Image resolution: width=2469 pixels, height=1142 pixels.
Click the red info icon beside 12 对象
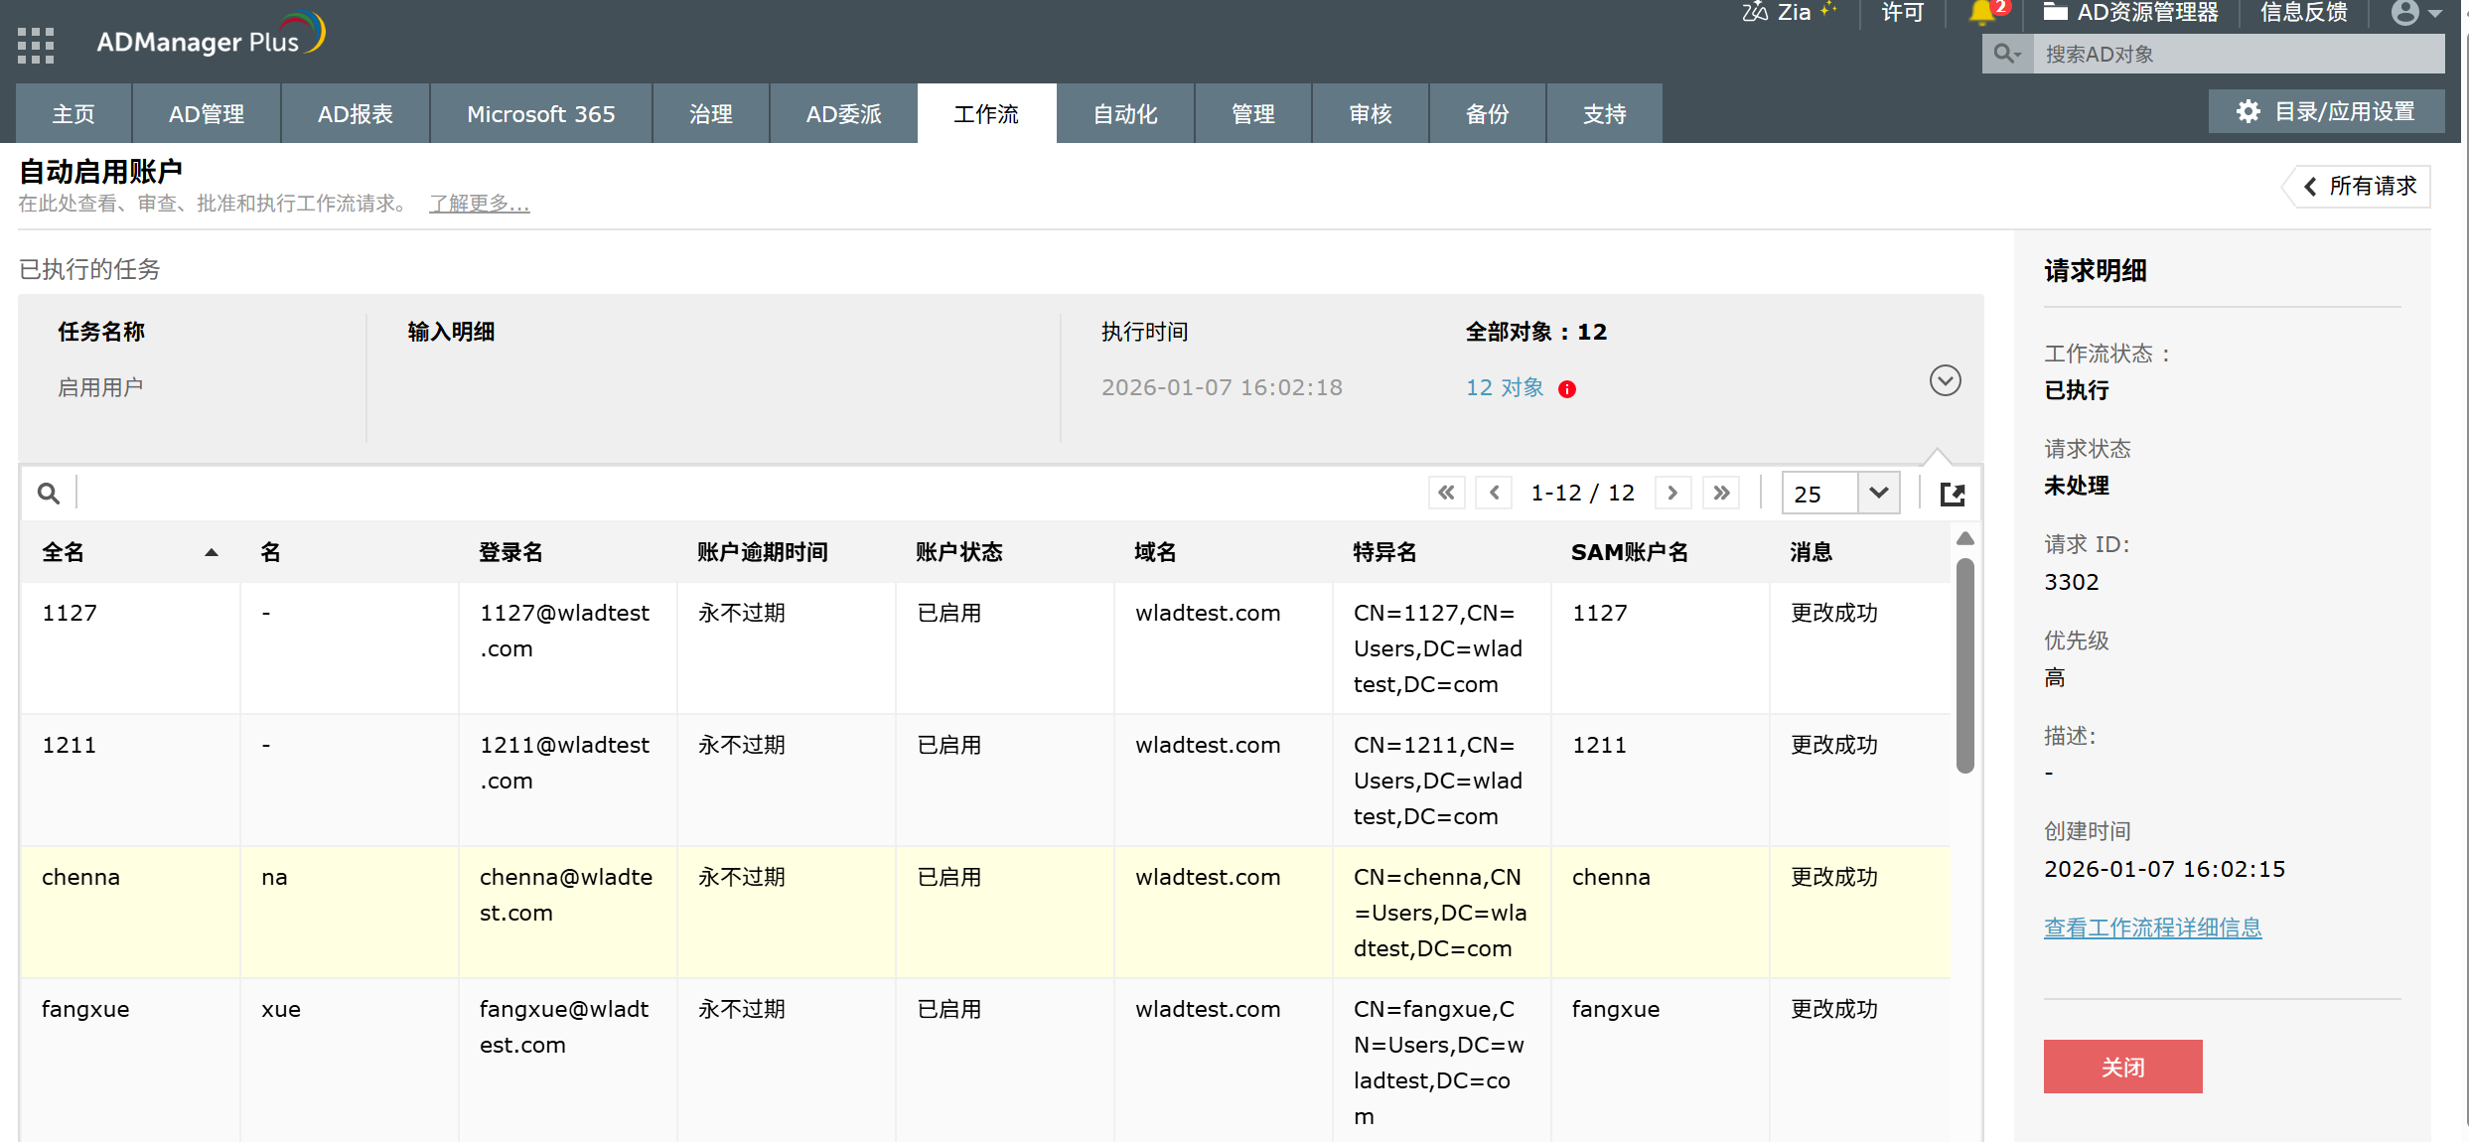point(1567,389)
